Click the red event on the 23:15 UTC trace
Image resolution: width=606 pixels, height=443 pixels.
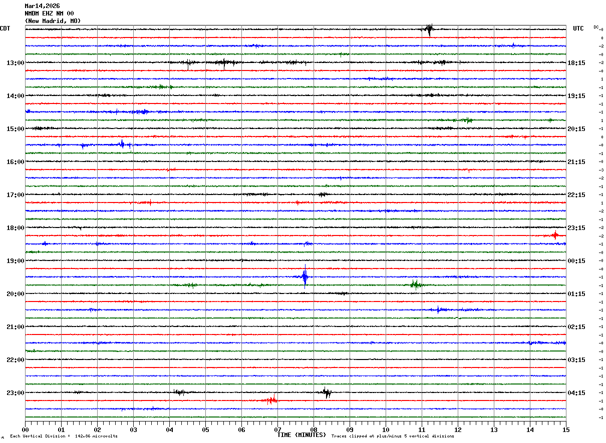tap(555, 235)
